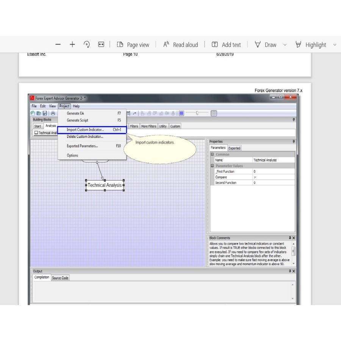Click the New project toolbar icon
Screen dimensions: 341x341
click(33, 113)
